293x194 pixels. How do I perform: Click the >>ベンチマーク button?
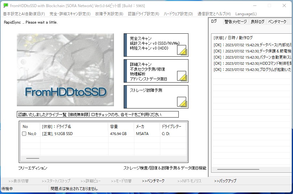[x=153, y=181]
